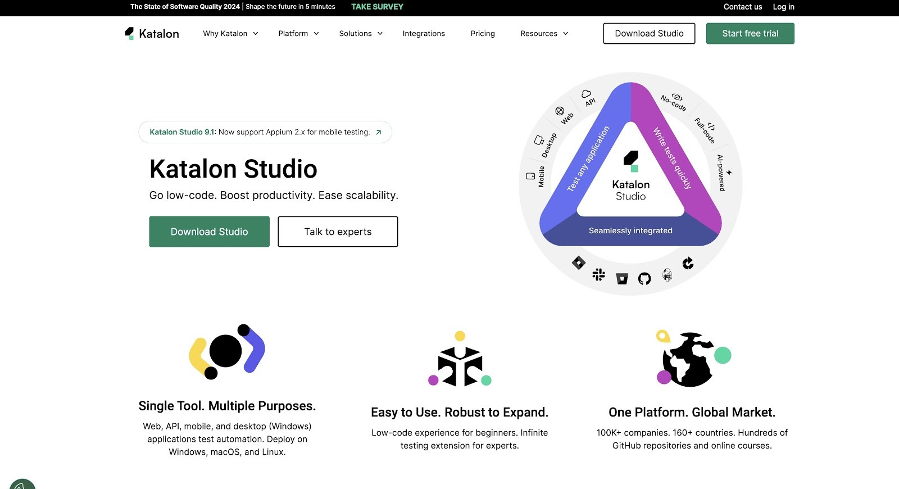Click the Jenkins butler integration icon
Image resolution: width=899 pixels, height=489 pixels.
(667, 274)
